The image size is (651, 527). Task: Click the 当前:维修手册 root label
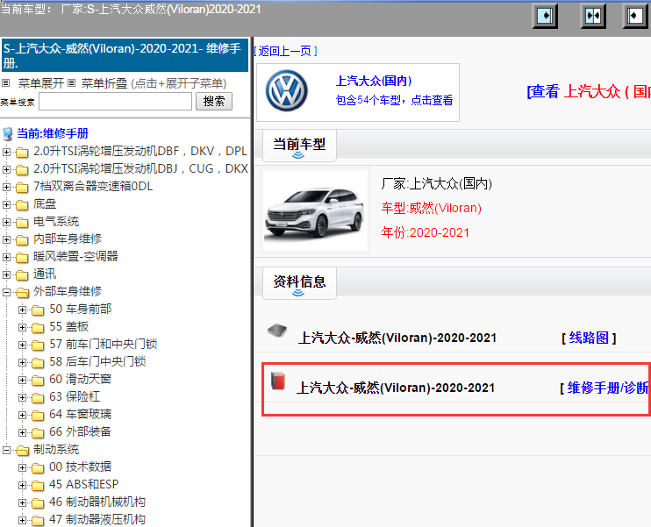click(53, 133)
